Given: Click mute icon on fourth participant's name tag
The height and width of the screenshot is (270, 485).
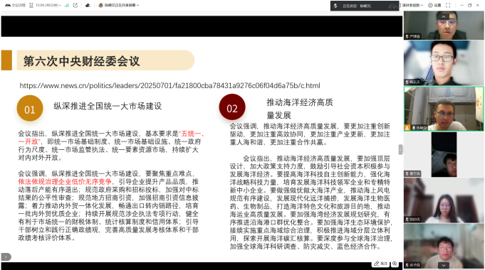Looking at the screenshot, I should (x=407, y=174).
